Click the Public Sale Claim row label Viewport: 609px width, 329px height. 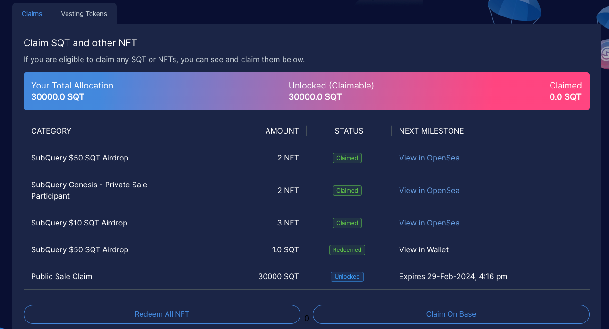[x=62, y=276]
